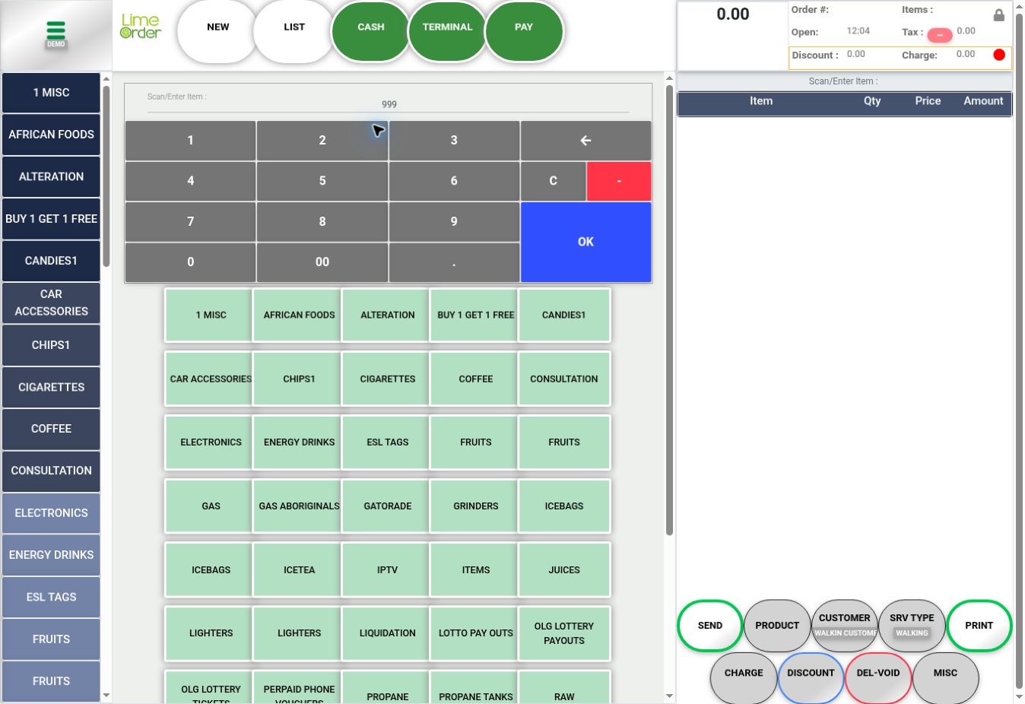The image size is (1025, 704).
Task: Open the GATORADE category tile
Action: 388,506
